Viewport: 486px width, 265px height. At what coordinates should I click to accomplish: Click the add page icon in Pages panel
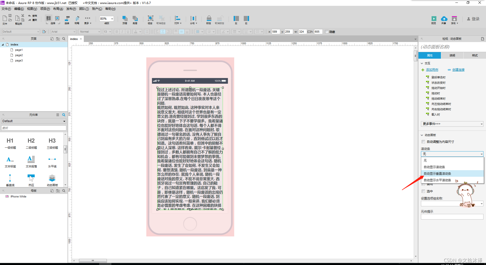(x=52, y=39)
